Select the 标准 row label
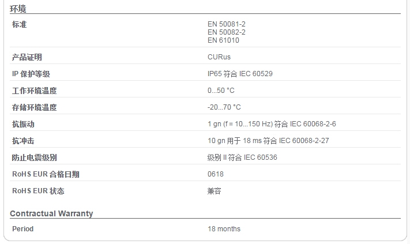 (x=20, y=25)
